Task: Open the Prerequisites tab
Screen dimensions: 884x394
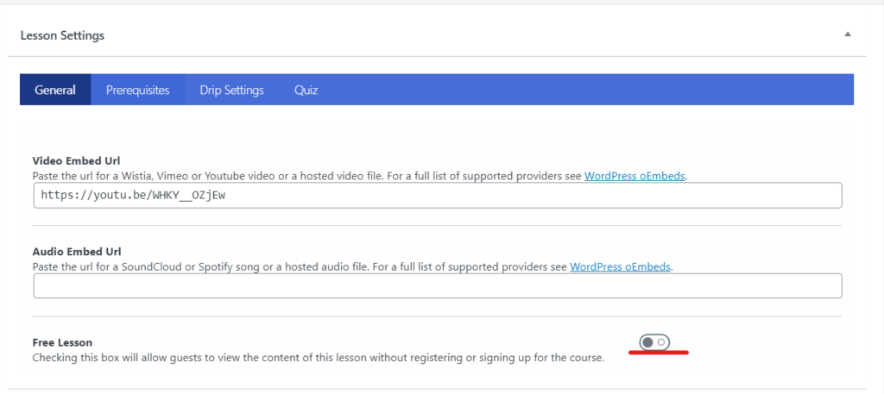Action: tap(138, 90)
